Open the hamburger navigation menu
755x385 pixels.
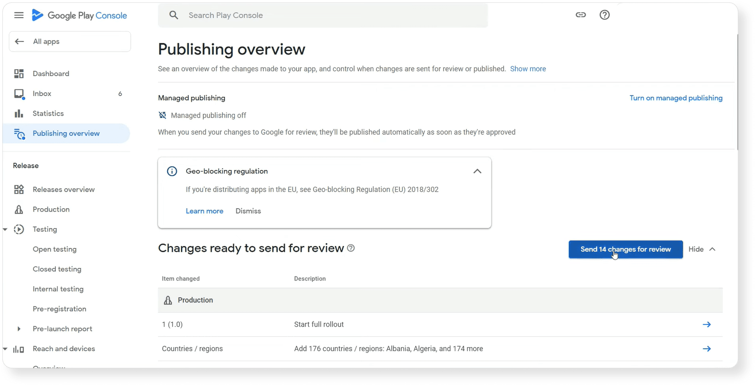pyautogui.click(x=19, y=15)
